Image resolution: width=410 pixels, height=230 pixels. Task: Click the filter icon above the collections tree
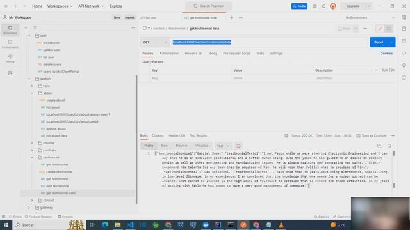(x=35, y=27)
